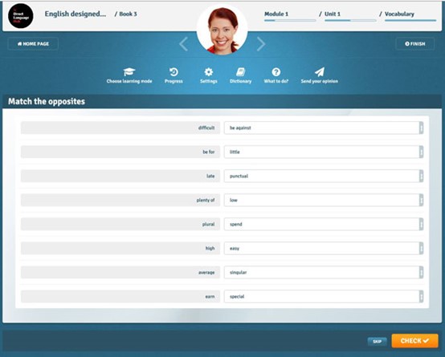This screenshot has width=445, height=357.
Task: Expand dropdown next to 'special' answer
Action: click(x=421, y=297)
